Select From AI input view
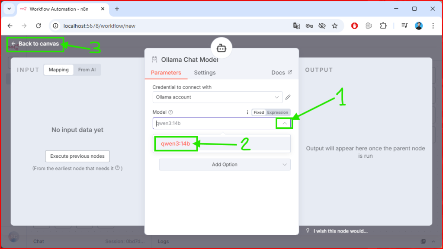 point(87,70)
